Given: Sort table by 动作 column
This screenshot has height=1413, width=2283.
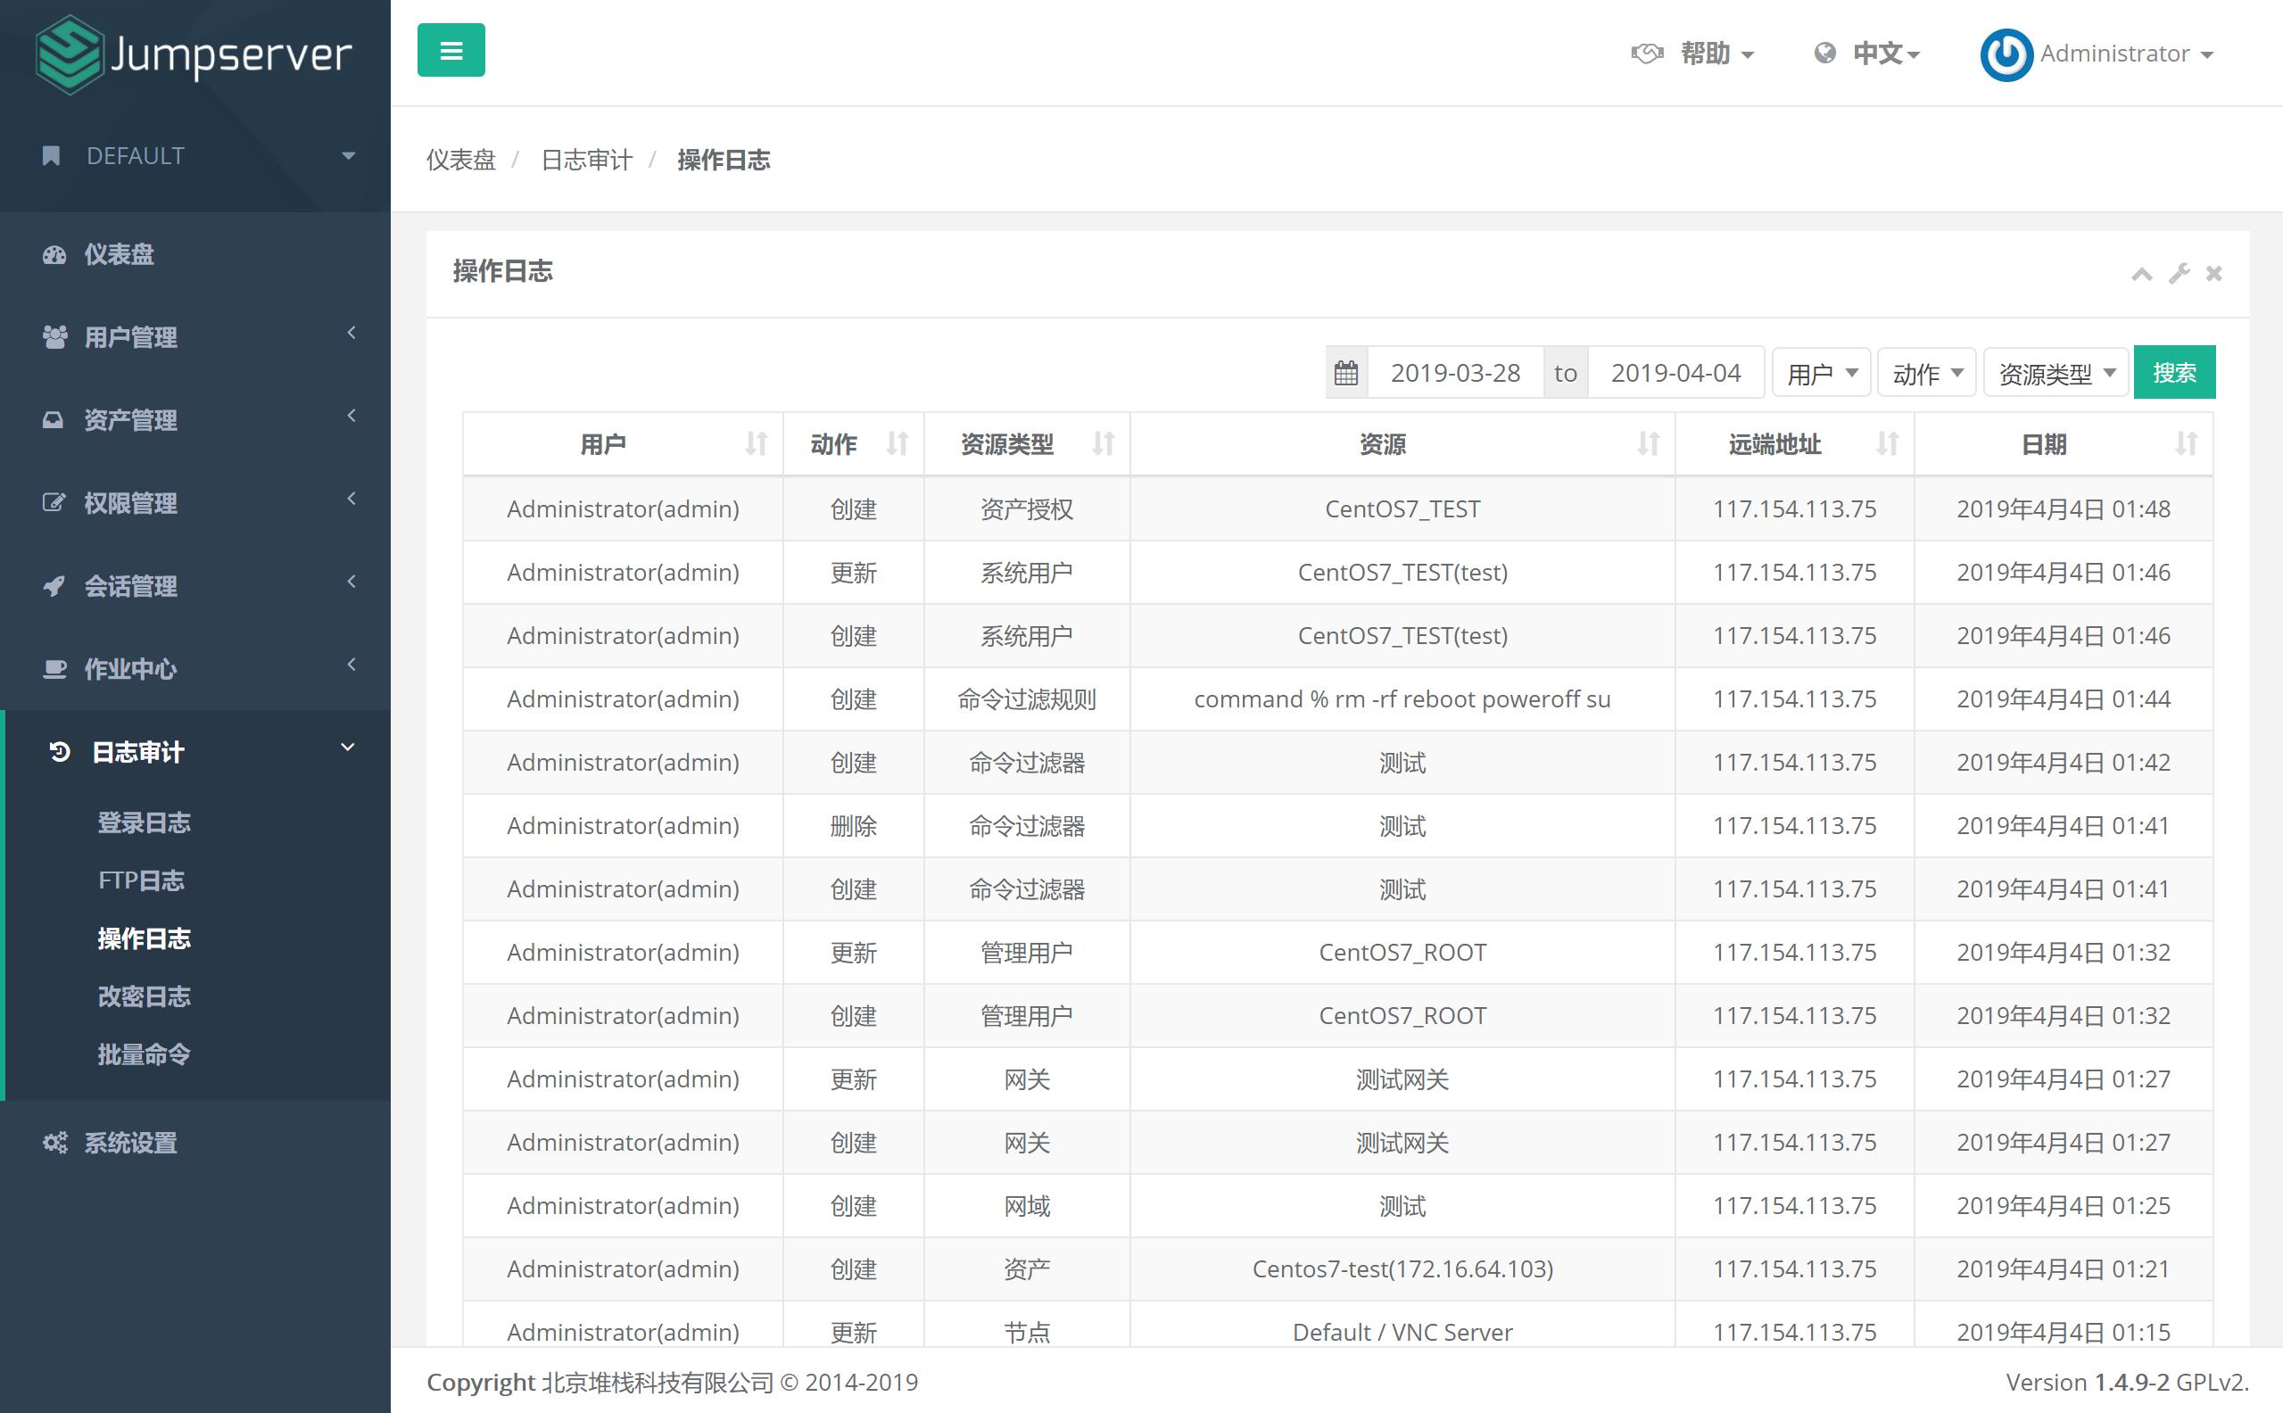Looking at the screenshot, I should coord(853,445).
